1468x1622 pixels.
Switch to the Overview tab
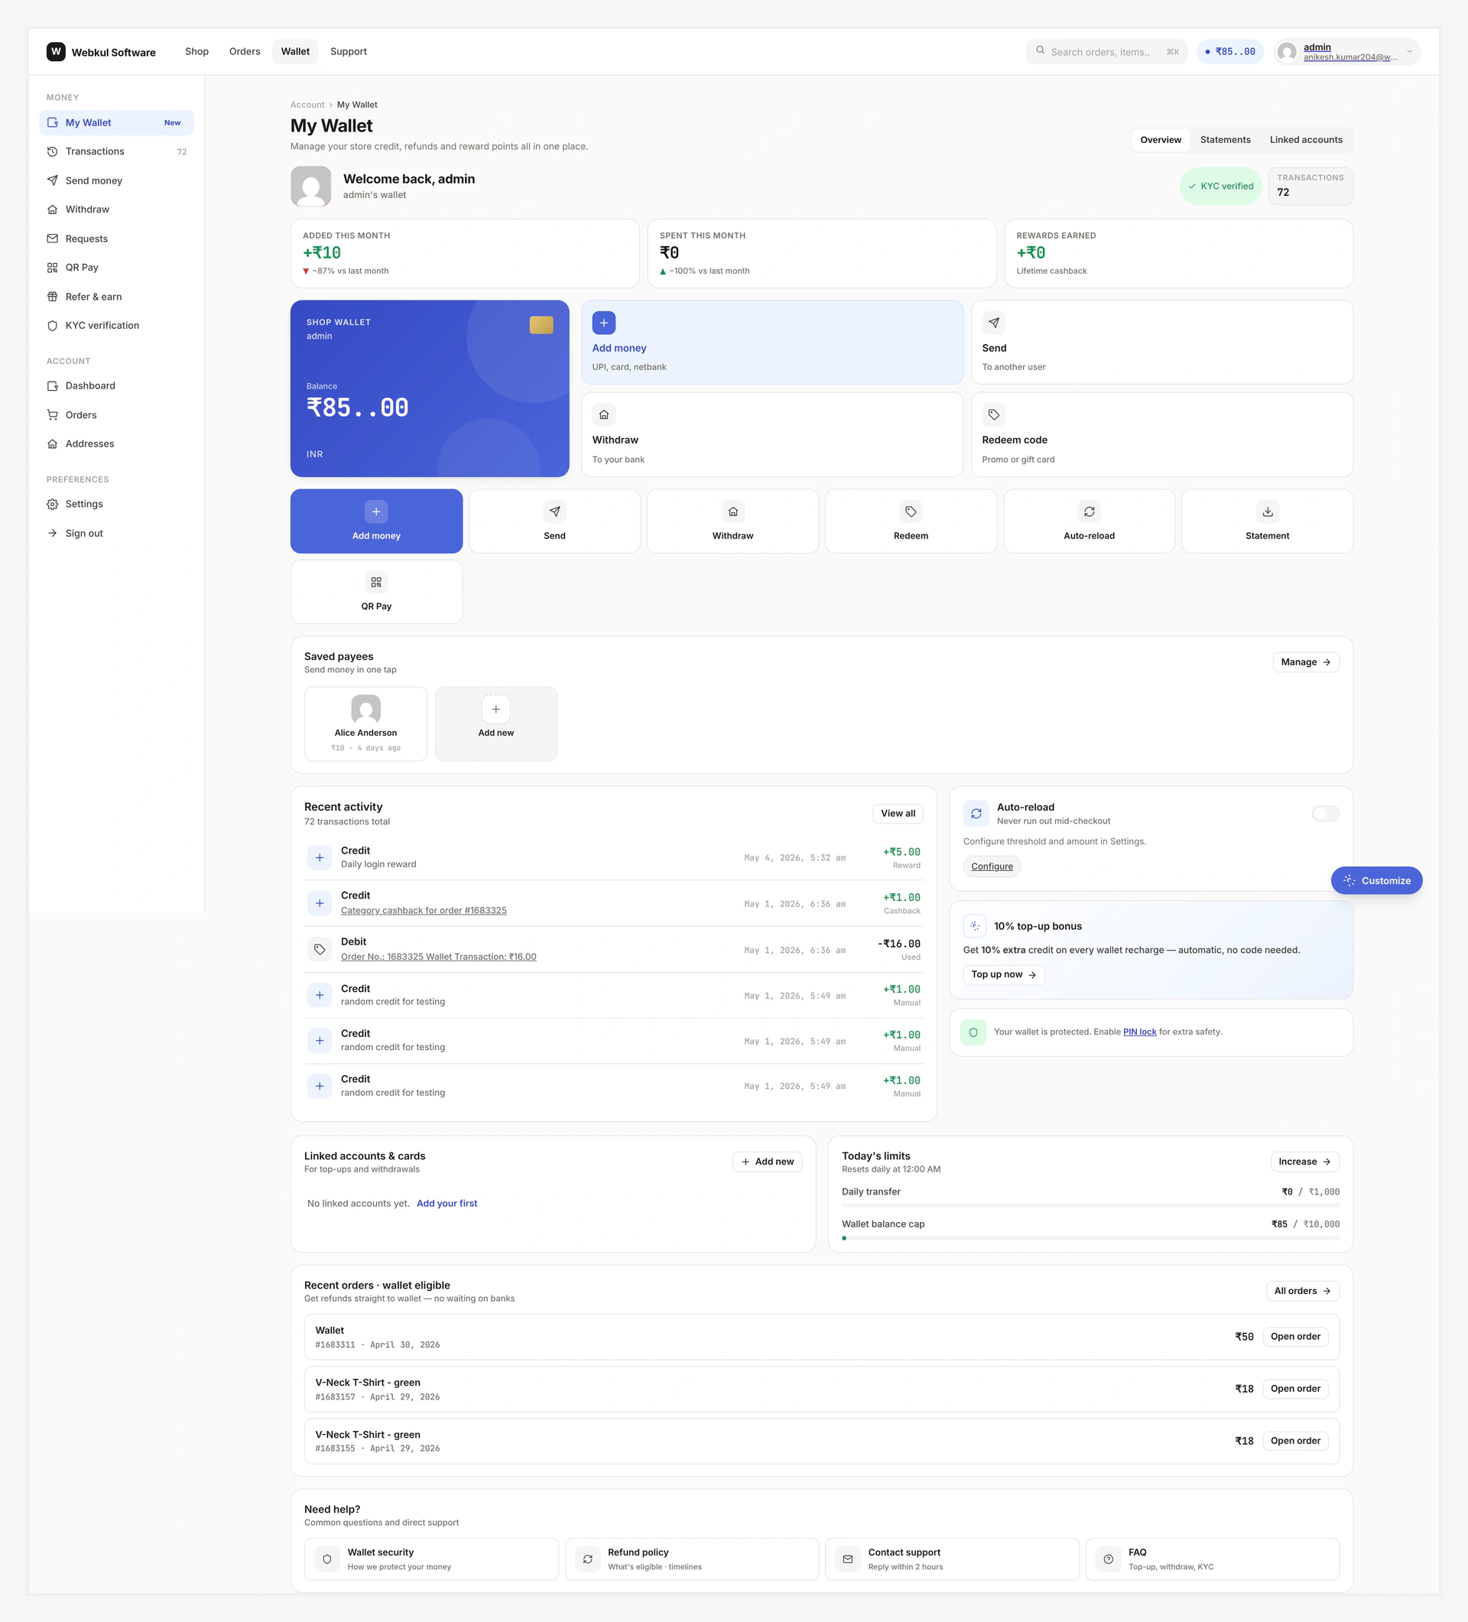click(x=1161, y=140)
